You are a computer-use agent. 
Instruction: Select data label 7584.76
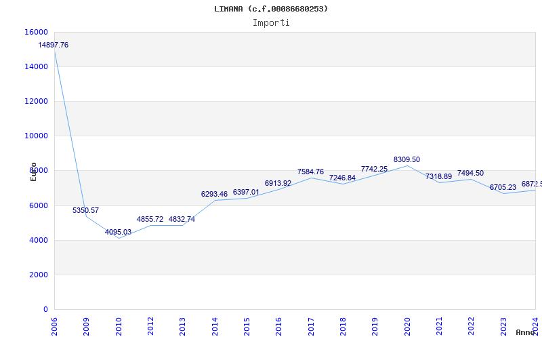[x=311, y=172]
